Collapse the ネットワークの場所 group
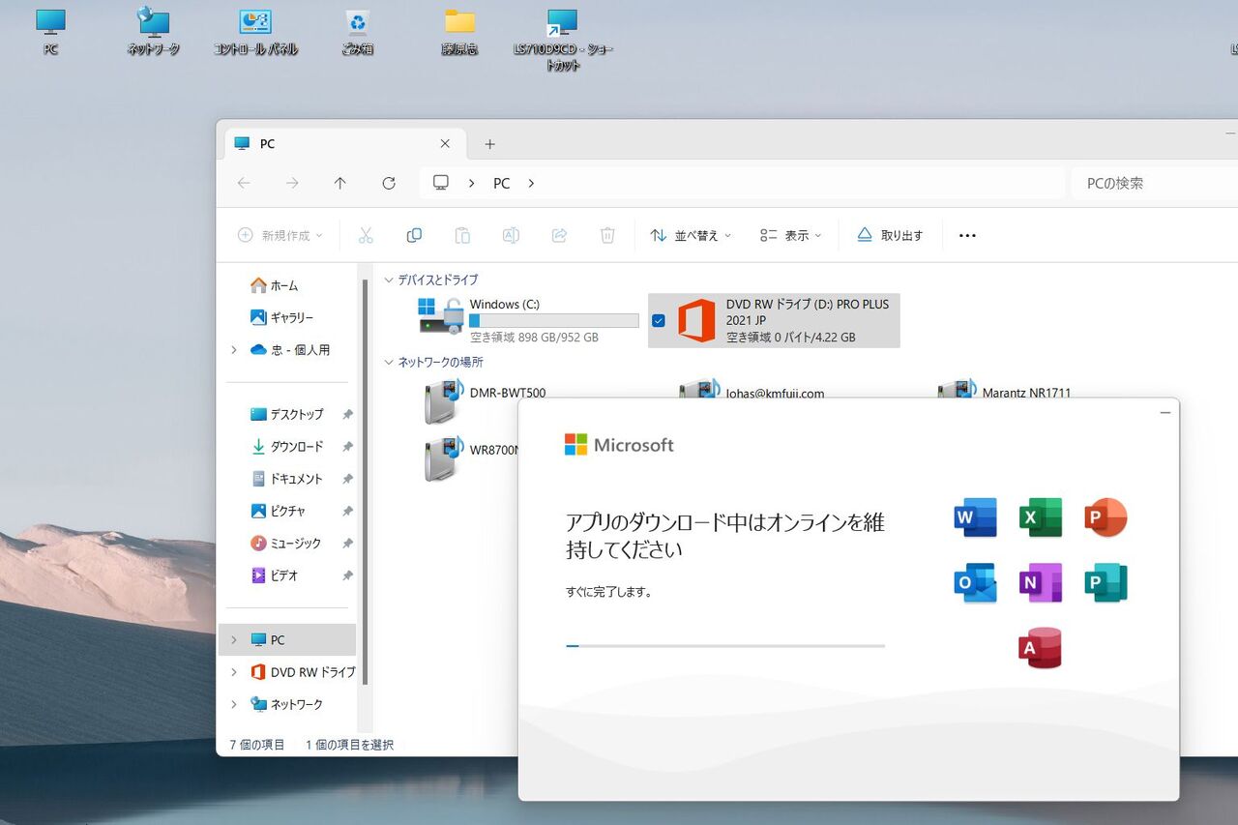 pyautogui.click(x=389, y=362)
